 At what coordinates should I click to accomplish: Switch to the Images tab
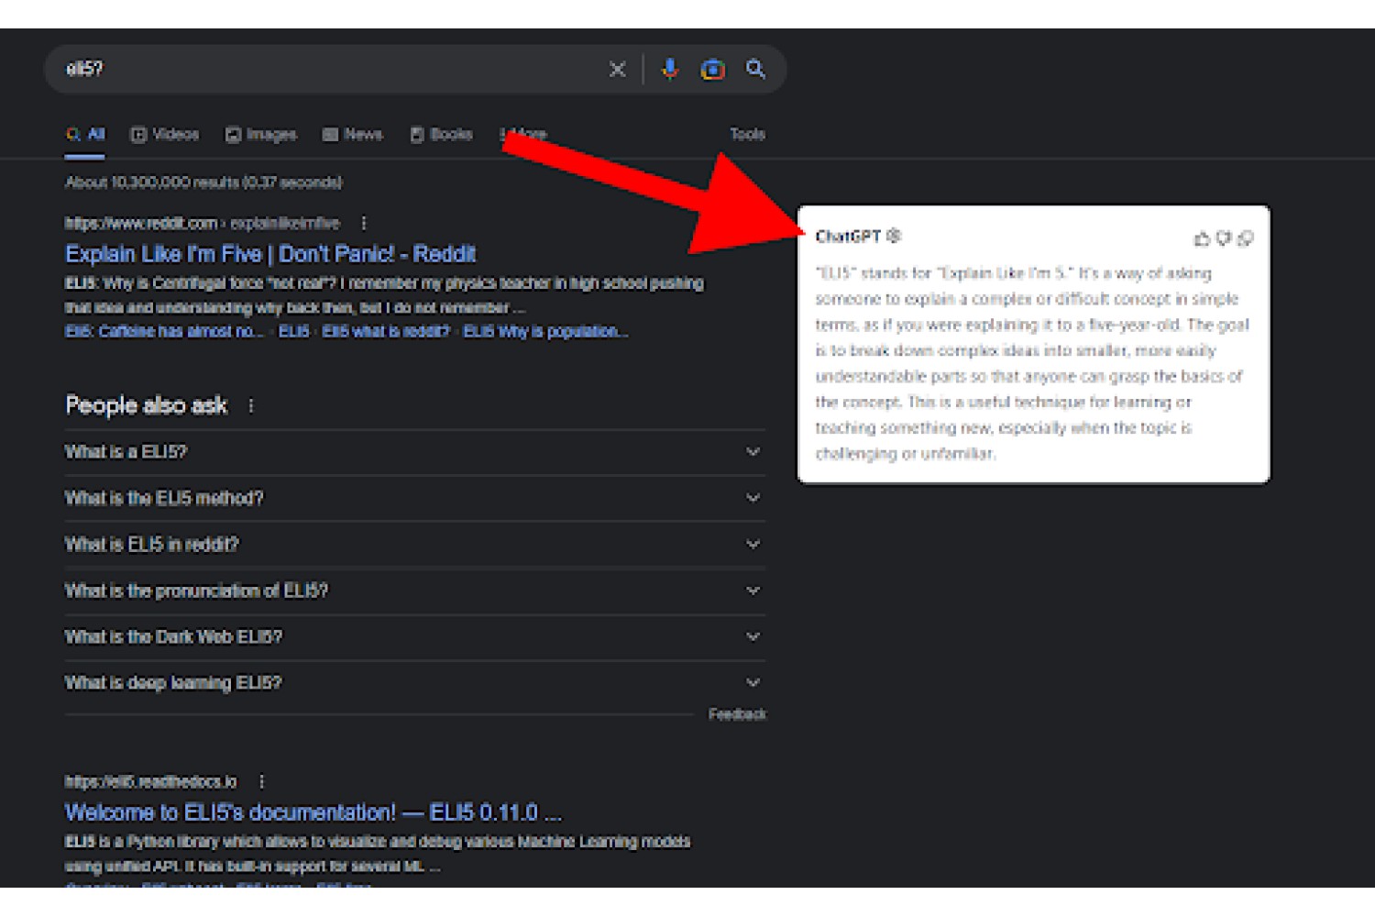click(x=261, y=135)
